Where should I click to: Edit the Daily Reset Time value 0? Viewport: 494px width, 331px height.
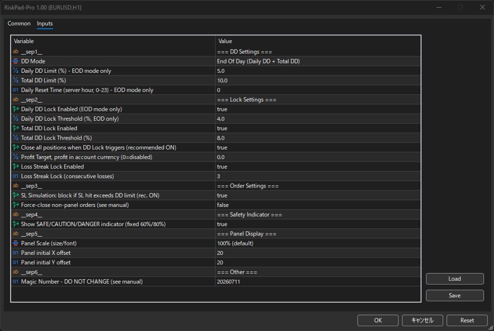point(318,90)
